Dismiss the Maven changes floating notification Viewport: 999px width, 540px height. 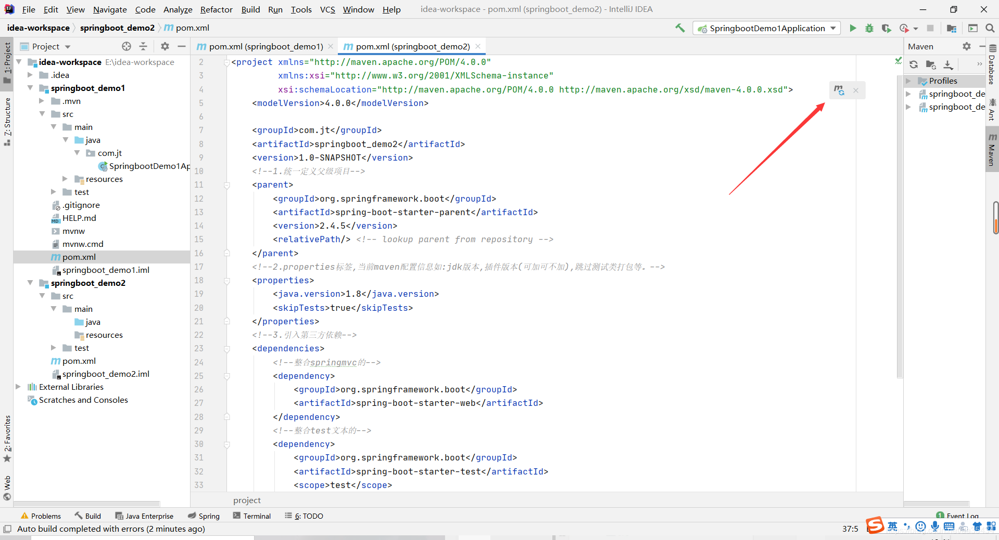pyautogui.click(x=856, y=90)
